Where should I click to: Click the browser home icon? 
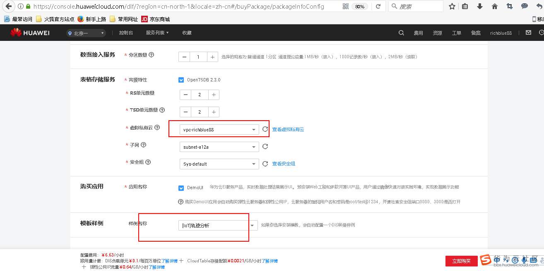495,6
